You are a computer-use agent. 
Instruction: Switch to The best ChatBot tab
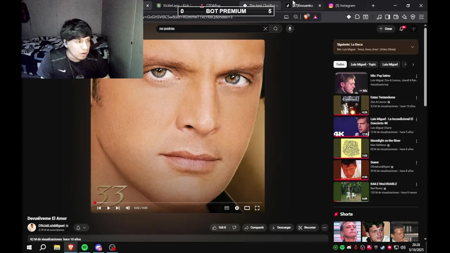[260, 6]
